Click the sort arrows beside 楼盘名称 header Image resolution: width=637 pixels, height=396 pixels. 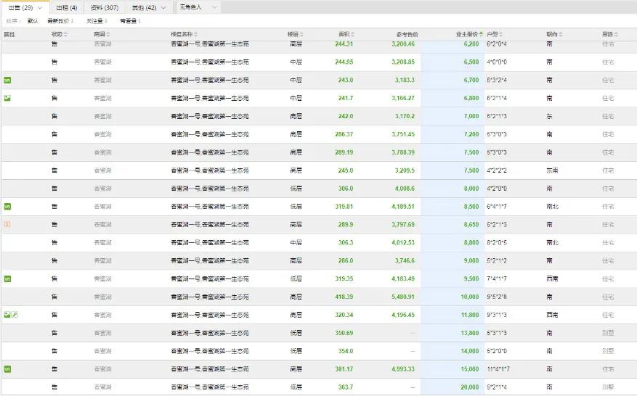click(x=196, y=35)
